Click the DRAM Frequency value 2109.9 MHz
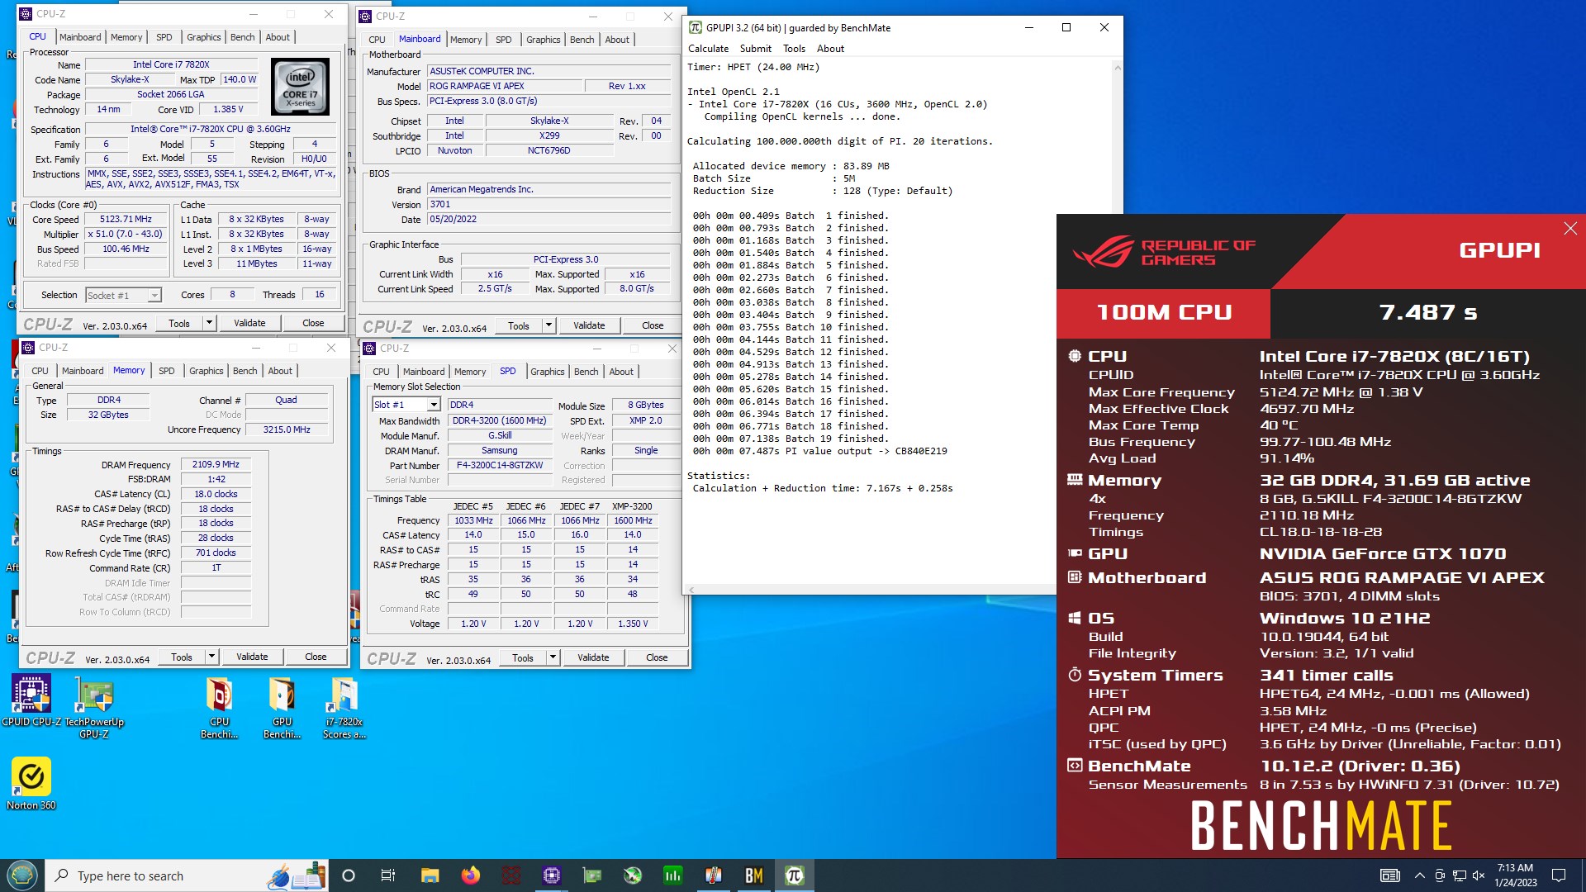 pos(216,464)
